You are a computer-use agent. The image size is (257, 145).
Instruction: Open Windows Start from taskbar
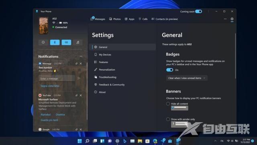click(x=80, y=141)
